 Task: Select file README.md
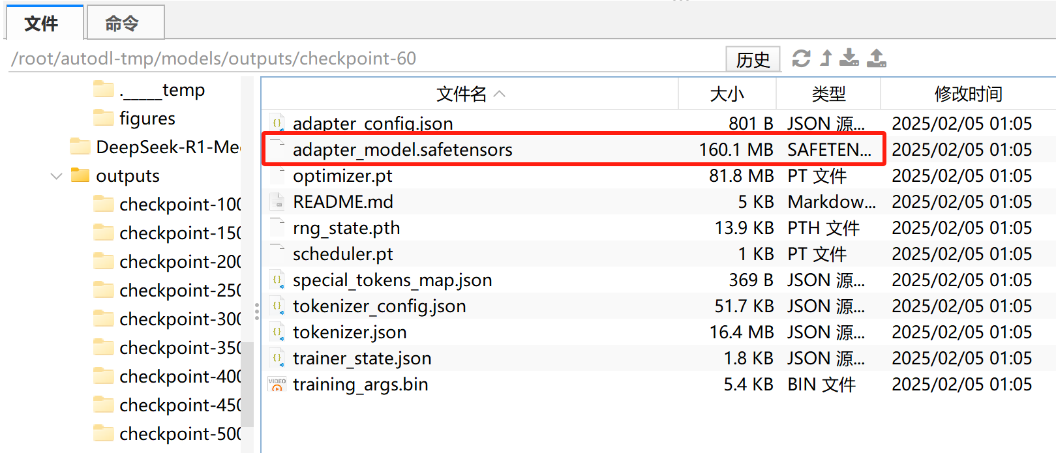[343, 202]
